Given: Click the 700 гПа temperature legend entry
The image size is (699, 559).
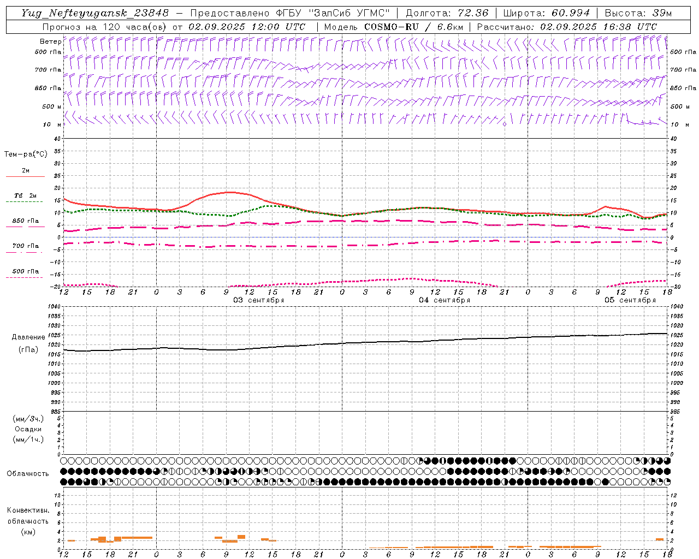Looking at the screenshot, I should [x=26, y=246].
